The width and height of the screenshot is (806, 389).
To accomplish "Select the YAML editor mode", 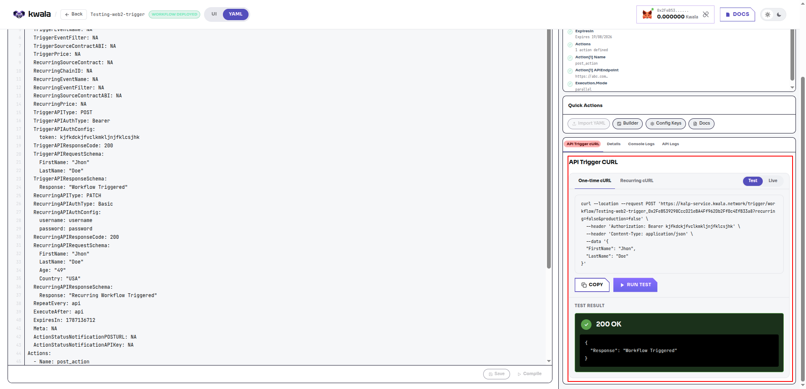I will click(x=236, y=14).
